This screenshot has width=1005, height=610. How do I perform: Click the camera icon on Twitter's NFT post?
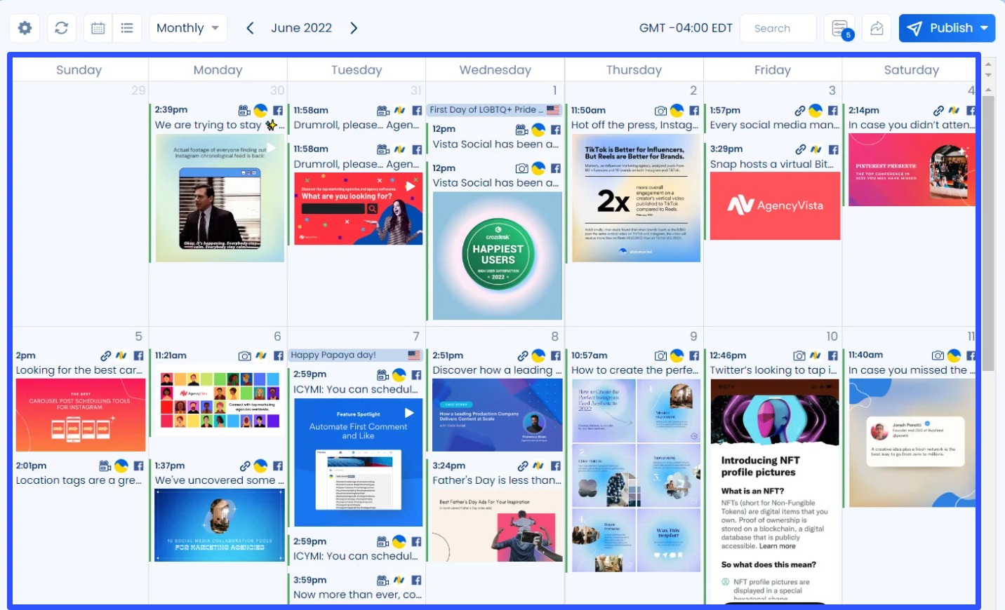point(799,355)
